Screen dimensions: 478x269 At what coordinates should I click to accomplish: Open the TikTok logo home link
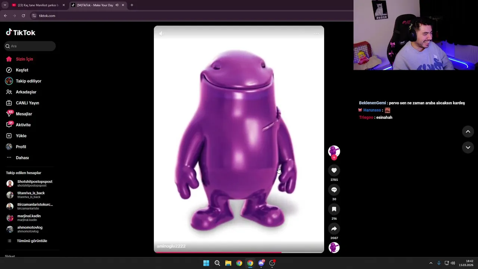21,33
